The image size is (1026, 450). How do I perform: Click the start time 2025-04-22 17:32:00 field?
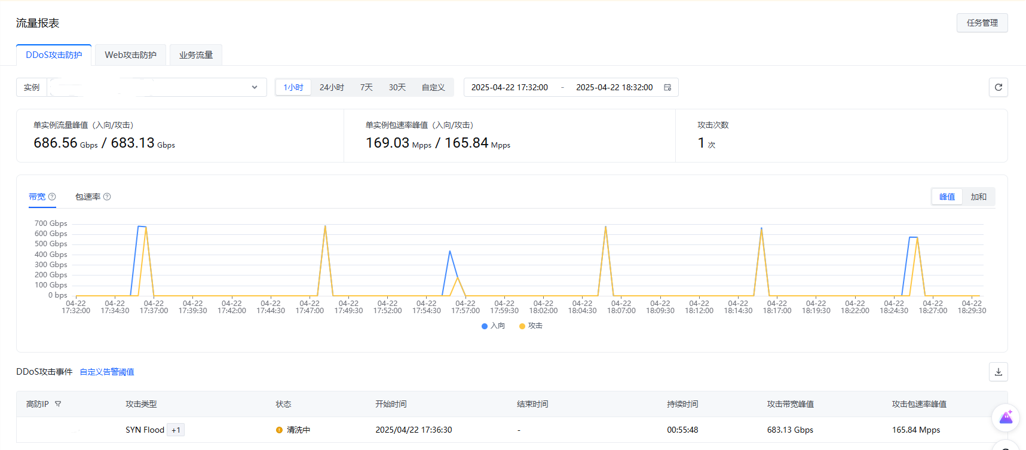coord(509,87)
